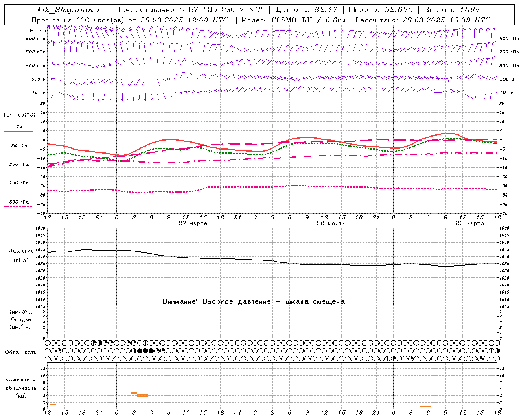Image resolution: width=521 pixels, height=416 pixels.
Task: Click the Высота: 186м value
Action: tap(452, 10)
